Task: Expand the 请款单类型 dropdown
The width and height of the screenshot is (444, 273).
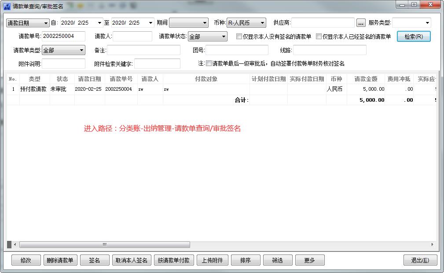Action: point(63,50)
